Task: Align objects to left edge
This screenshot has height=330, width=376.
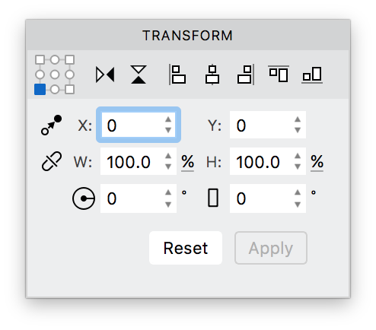Action: tap(177, 75)
